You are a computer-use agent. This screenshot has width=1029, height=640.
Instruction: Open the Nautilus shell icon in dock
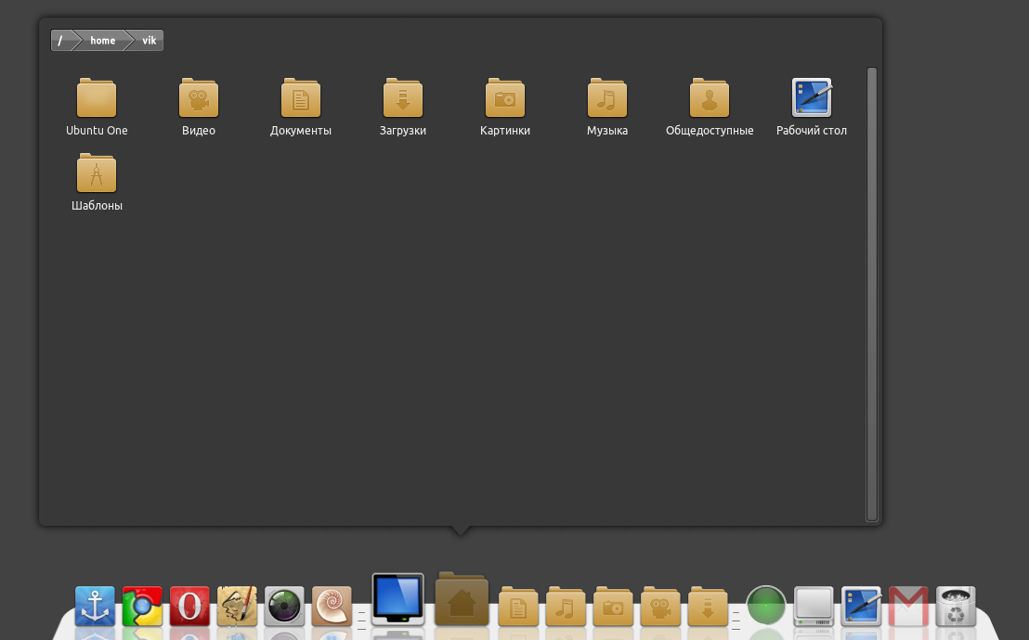pos(332,606)
